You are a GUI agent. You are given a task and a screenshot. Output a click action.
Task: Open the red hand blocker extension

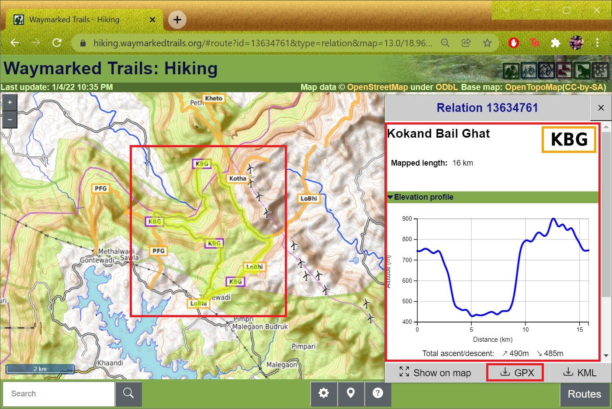point(514,43)
